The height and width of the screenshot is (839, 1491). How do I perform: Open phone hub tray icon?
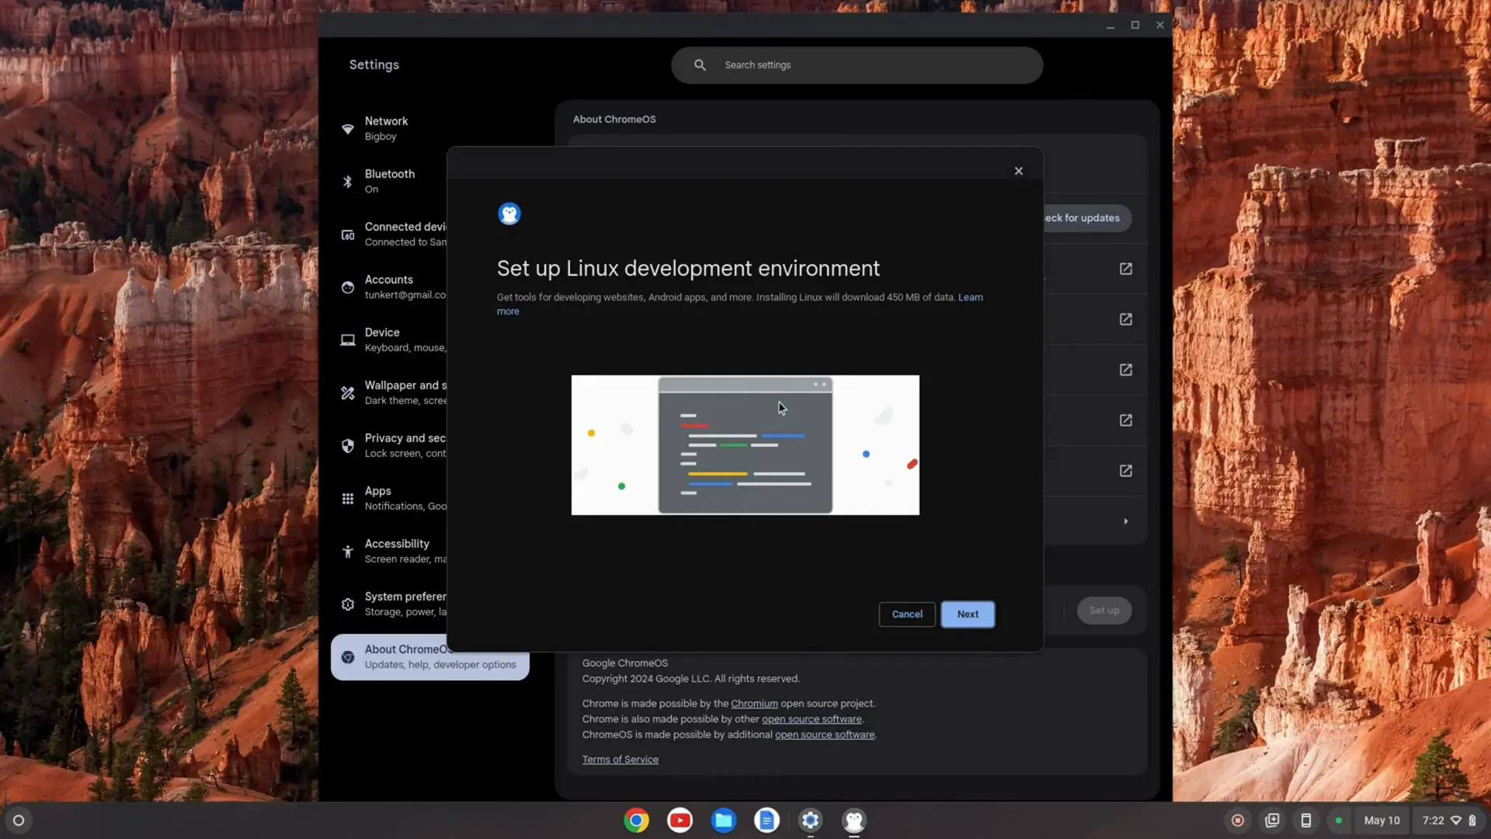(x=1306, y=820)
